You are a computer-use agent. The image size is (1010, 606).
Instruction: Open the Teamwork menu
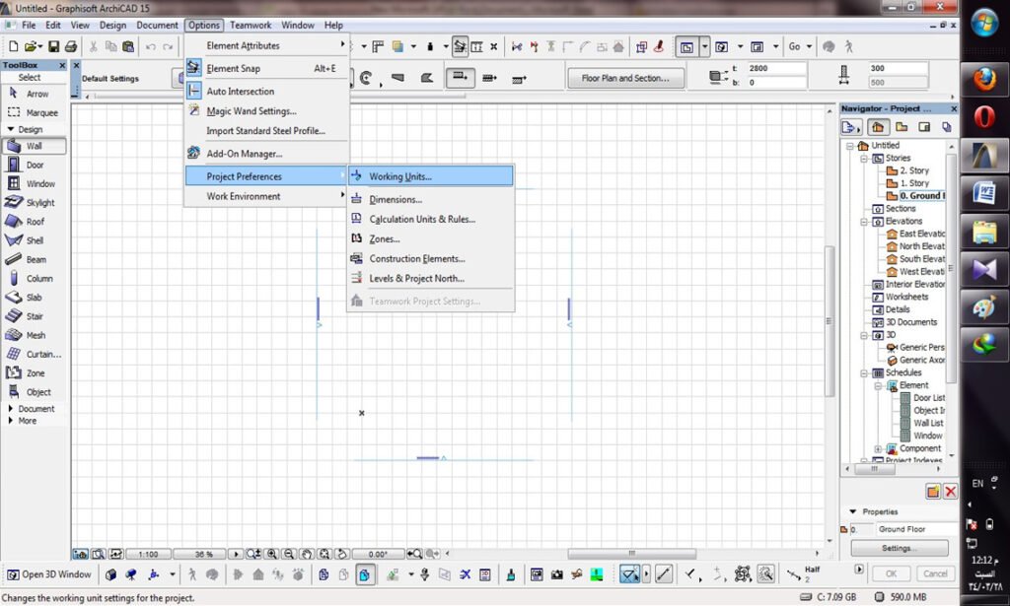(251, 25)
